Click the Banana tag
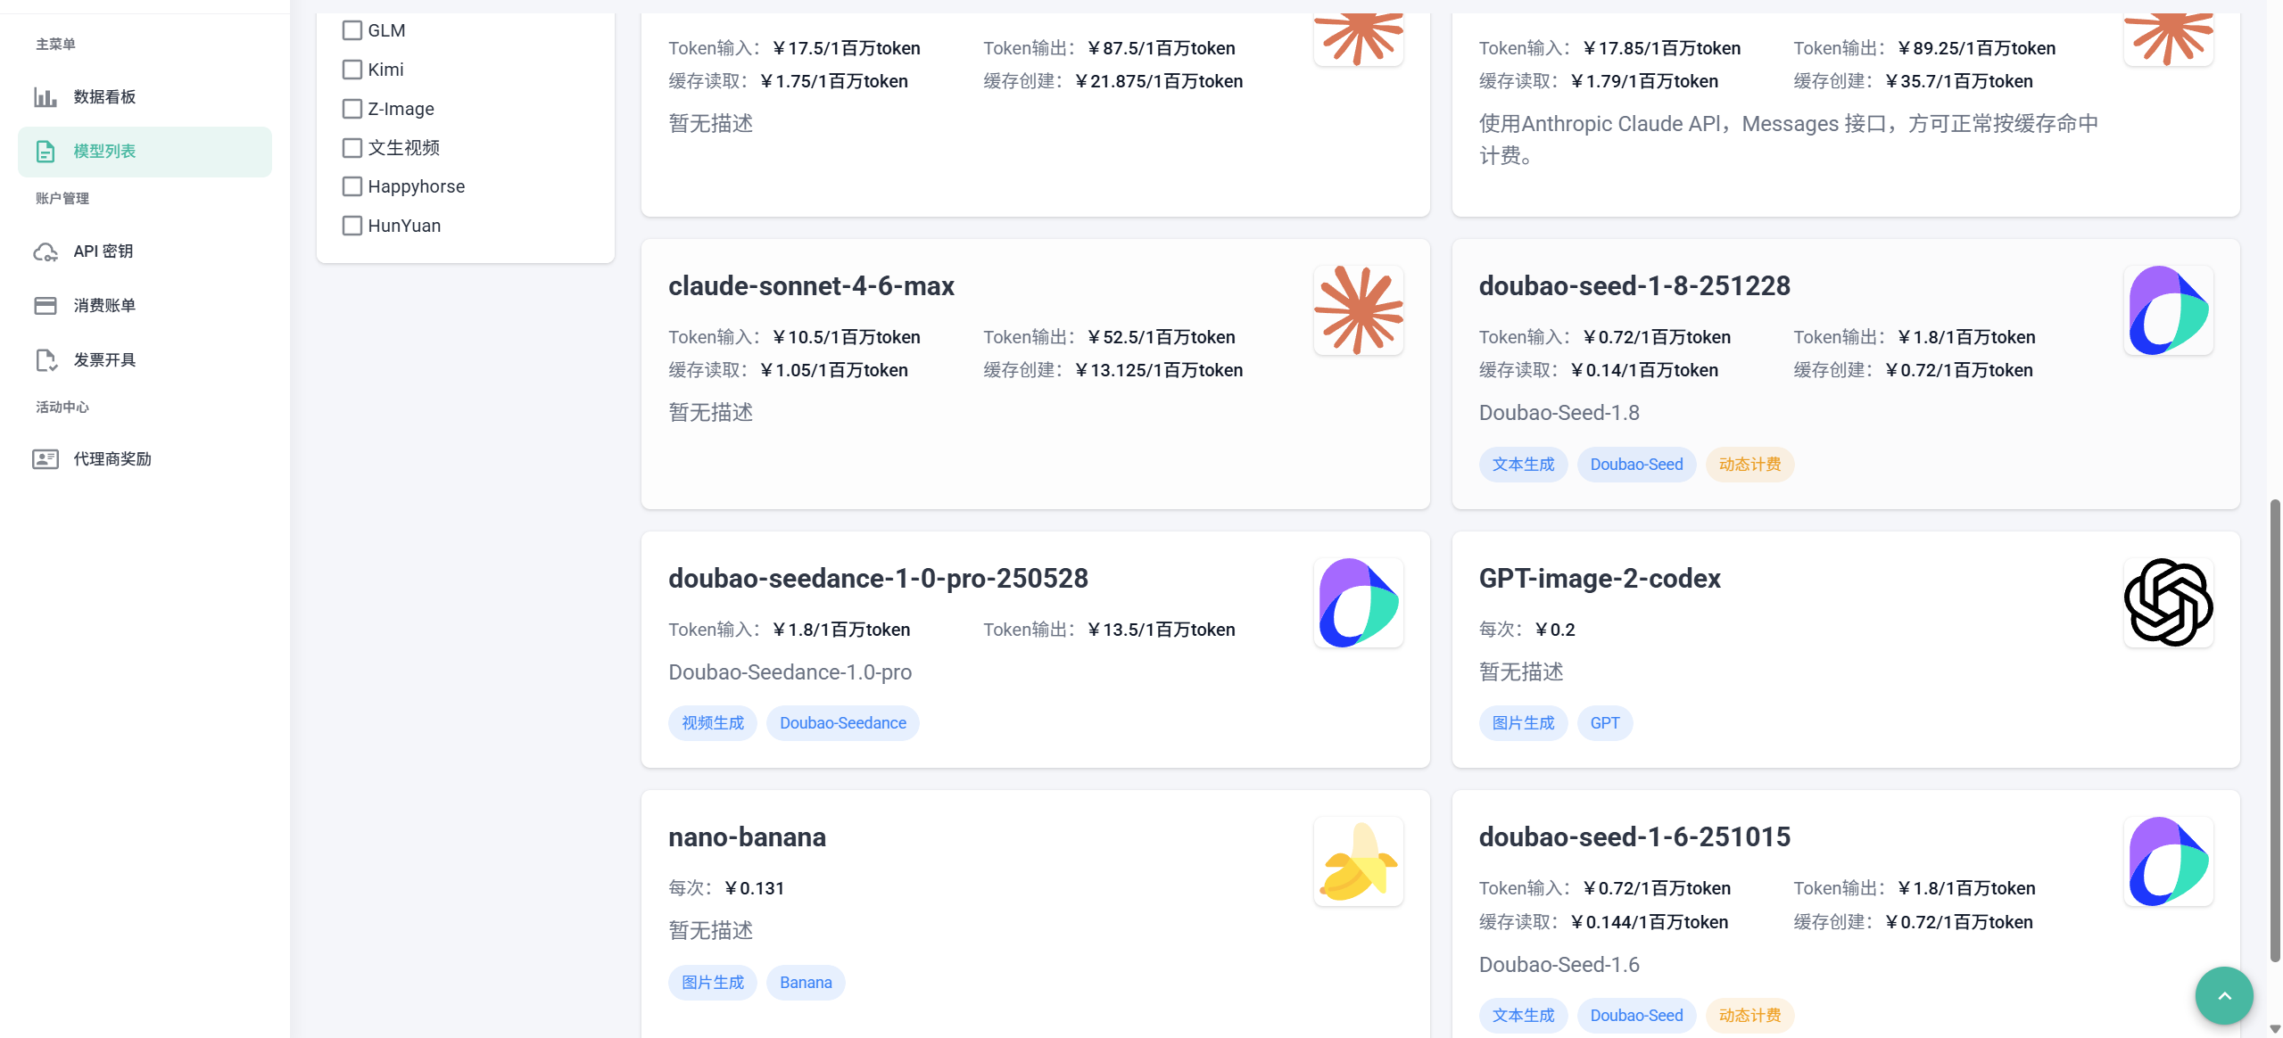The width and height of the screenshot is (2283, 1038). tap(806, 983)
